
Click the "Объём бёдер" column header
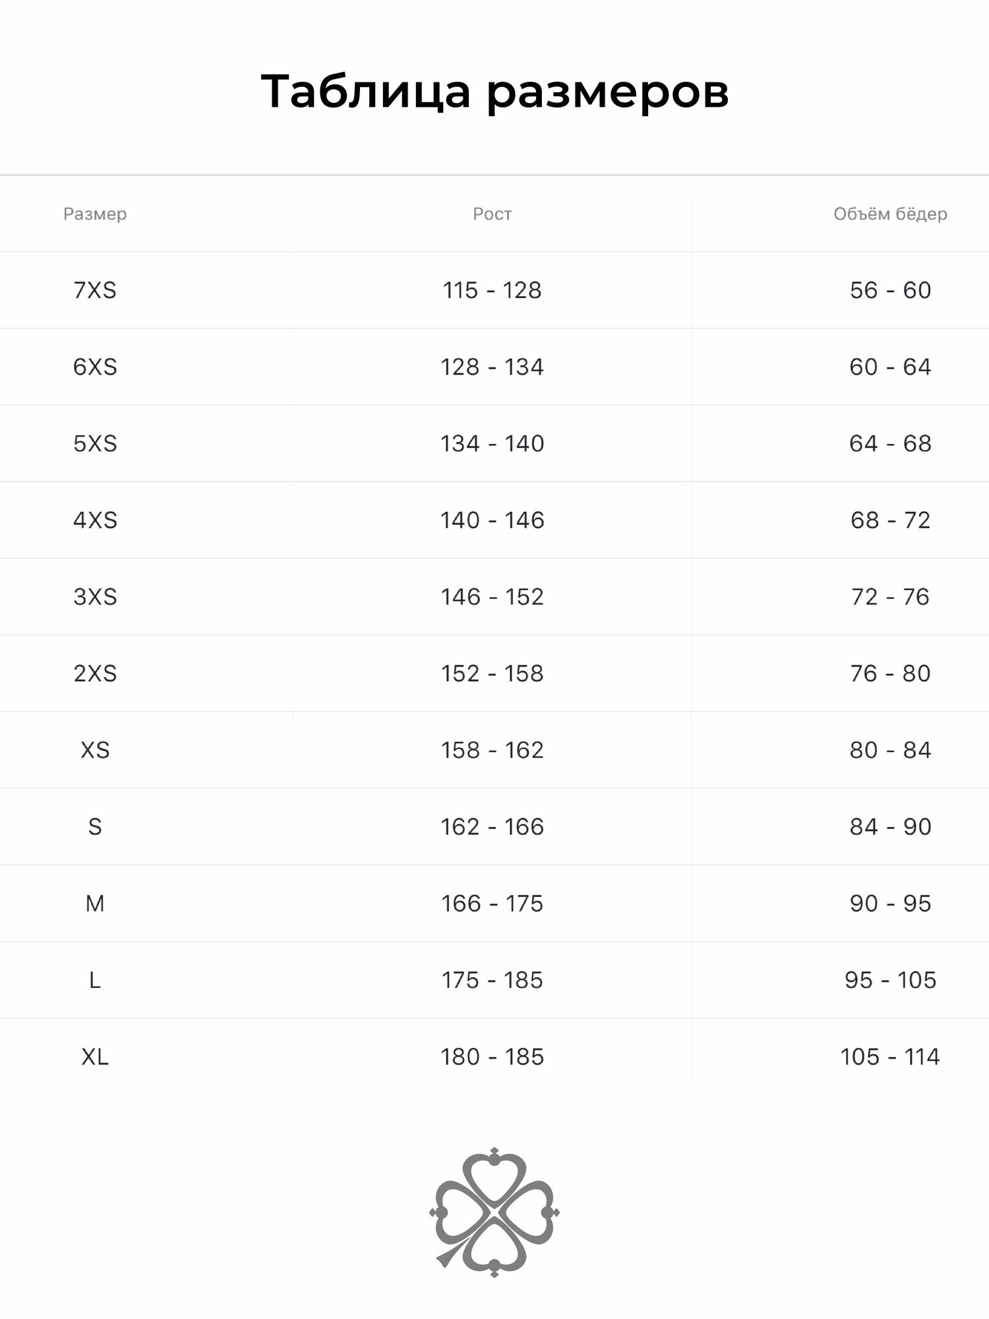tap(890, 214)
